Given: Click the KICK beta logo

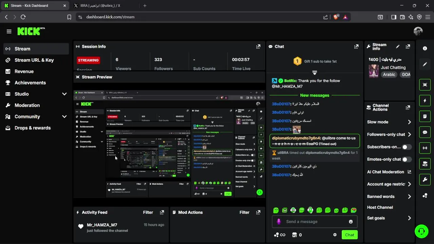Looking at the screenshot, I should 31,31.
